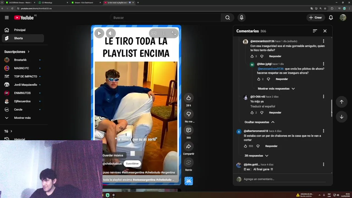Like Max-jg4gl's reply

tap(258, 79)
